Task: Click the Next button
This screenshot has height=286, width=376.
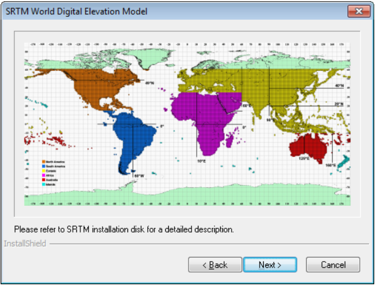Action: coord(269,264)
